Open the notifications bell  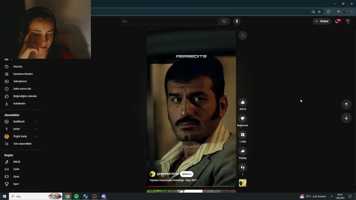tap(337, 21)
